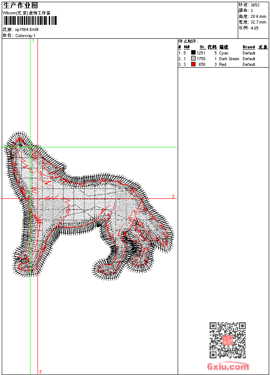
Task: Click the red marker 2 at bottom
Action: click(x=40, y=372)
